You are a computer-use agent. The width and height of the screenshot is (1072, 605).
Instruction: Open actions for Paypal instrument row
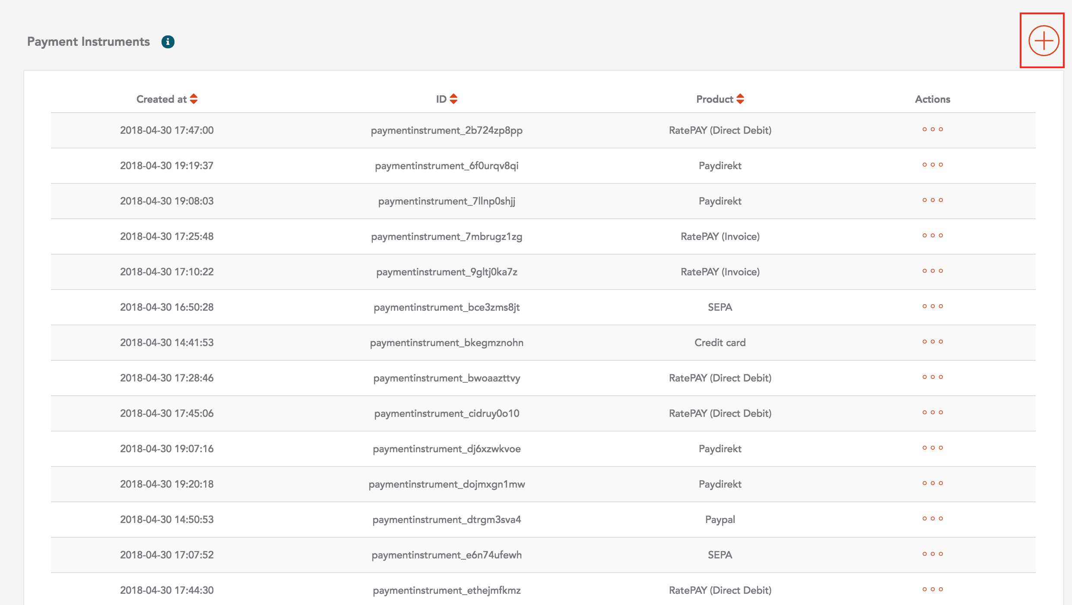(932, 519)
